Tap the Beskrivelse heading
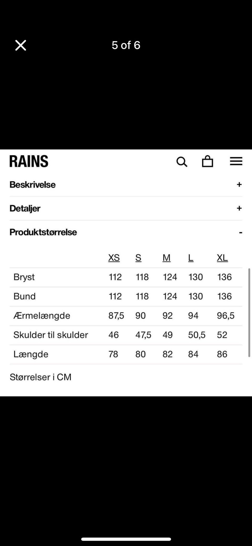This screenshot has width=252, height=546. pyautogui.click(x=33, y=185)
